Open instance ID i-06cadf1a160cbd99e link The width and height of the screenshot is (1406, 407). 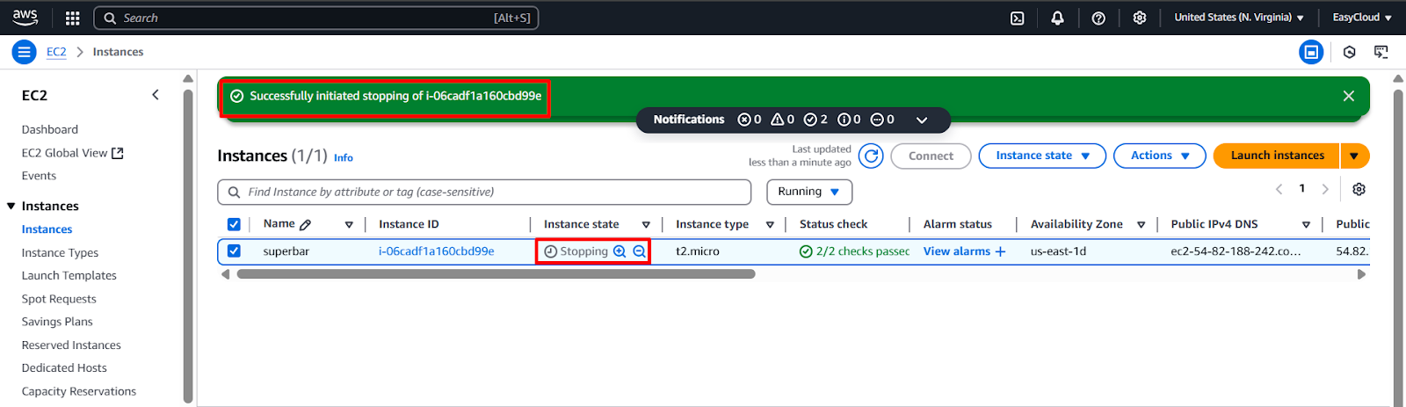[436, 251]
